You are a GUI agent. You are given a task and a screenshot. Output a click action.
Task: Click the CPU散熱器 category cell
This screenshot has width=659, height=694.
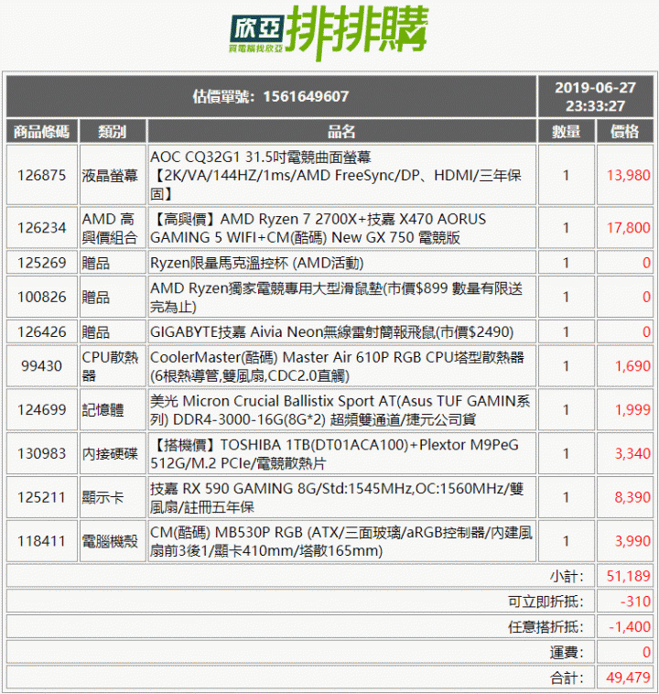(x=113, y=366)
